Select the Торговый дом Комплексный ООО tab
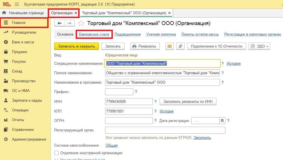This screenshot has height=160, width=283. tap(124, 13)
